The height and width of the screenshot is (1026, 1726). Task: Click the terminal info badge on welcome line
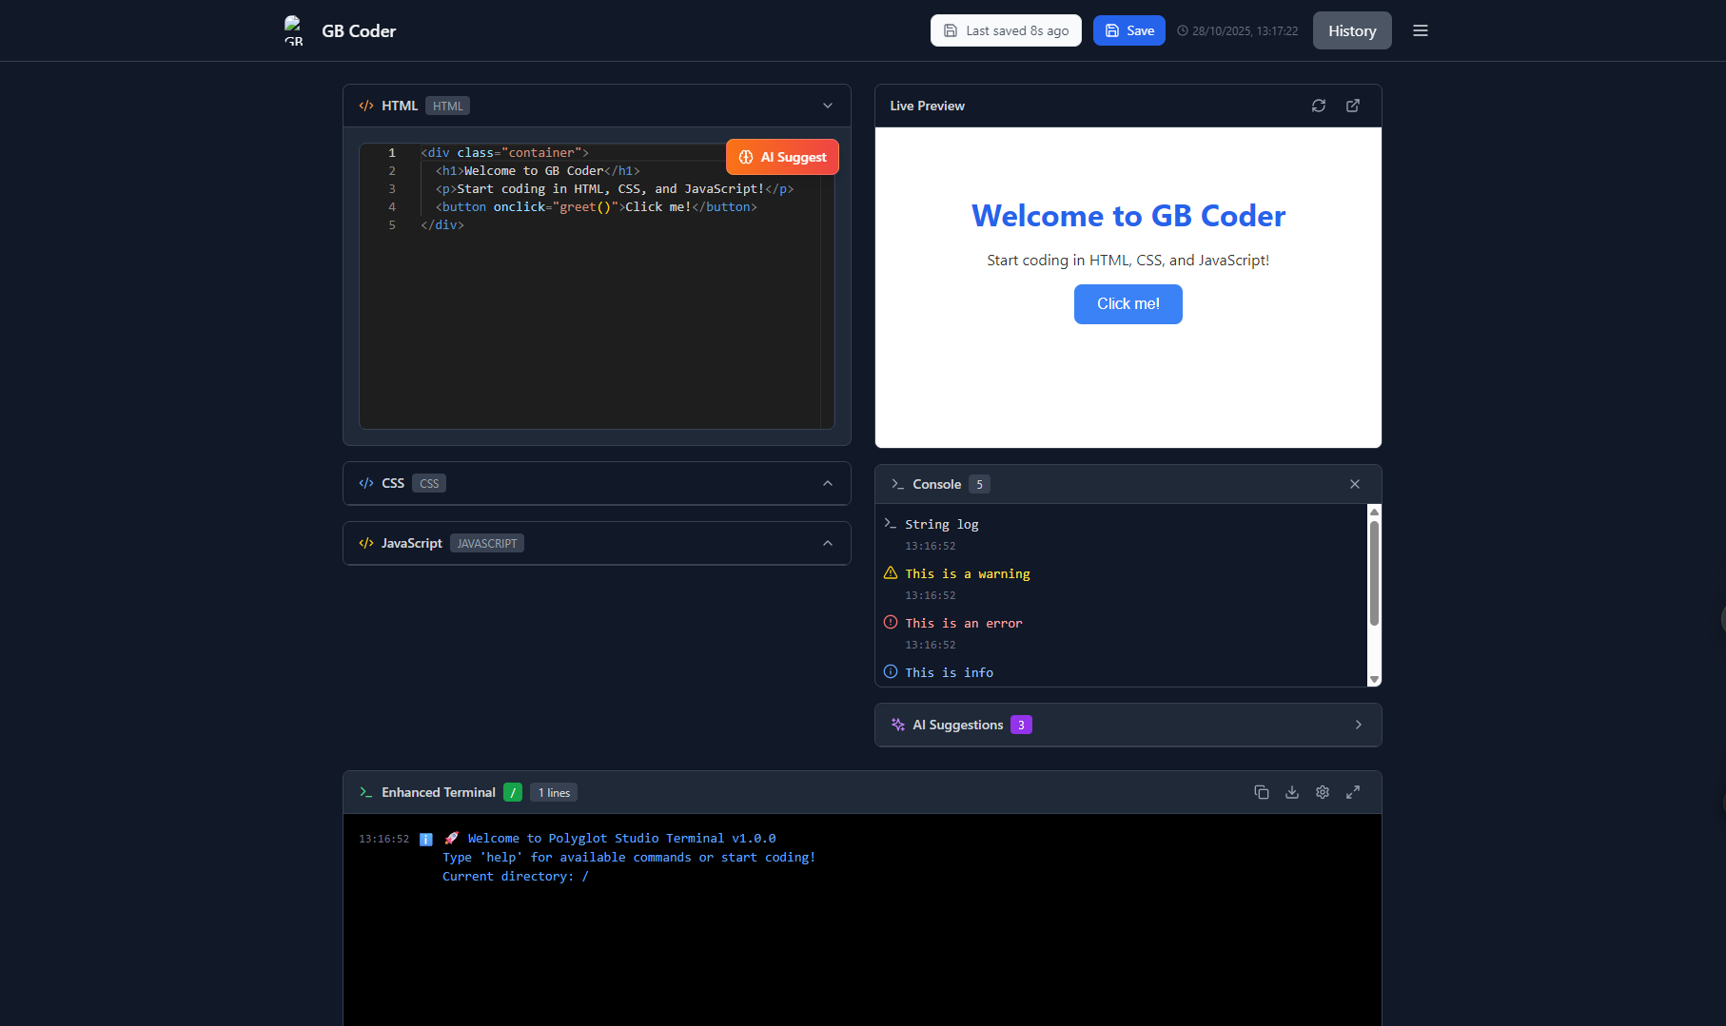(425, 838)
